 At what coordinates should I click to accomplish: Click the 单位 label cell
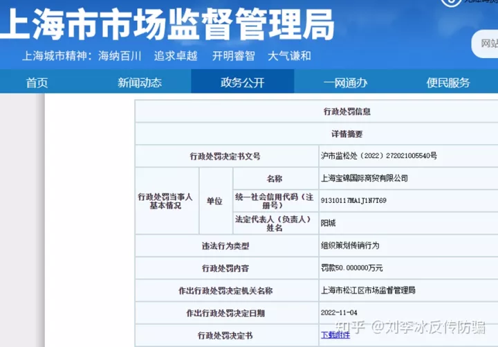click(214, 201)
